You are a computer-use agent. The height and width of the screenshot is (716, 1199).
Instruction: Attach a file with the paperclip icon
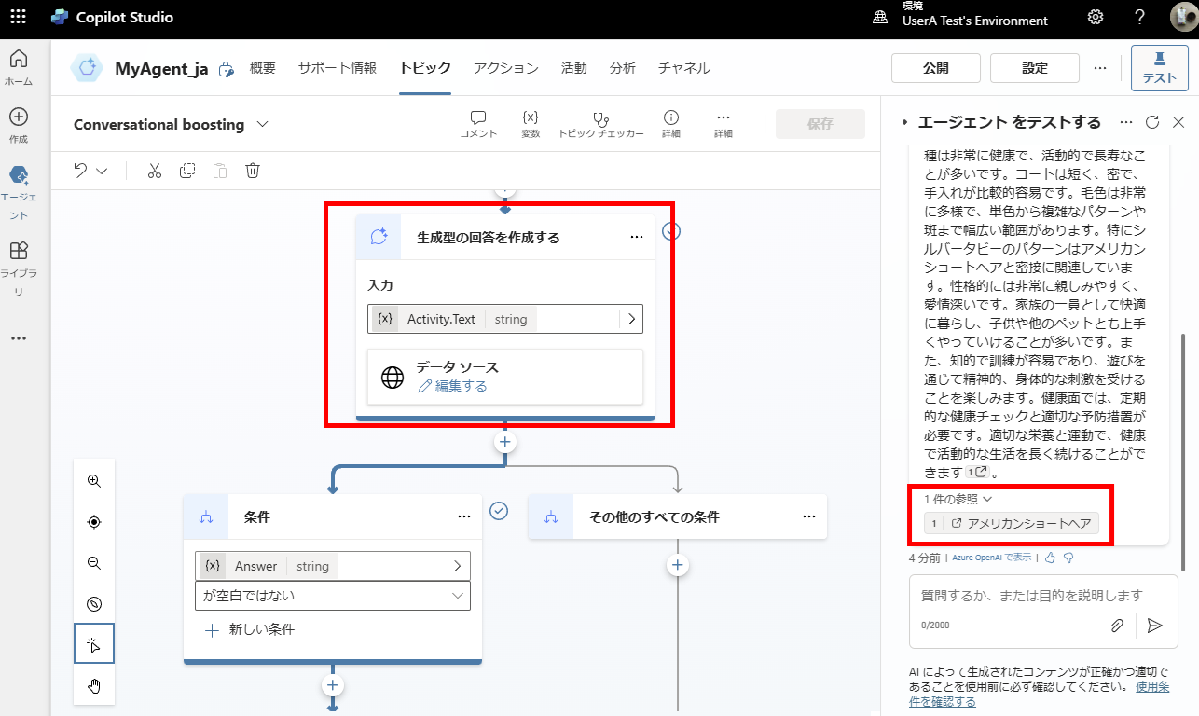(x=1117, y=626)
